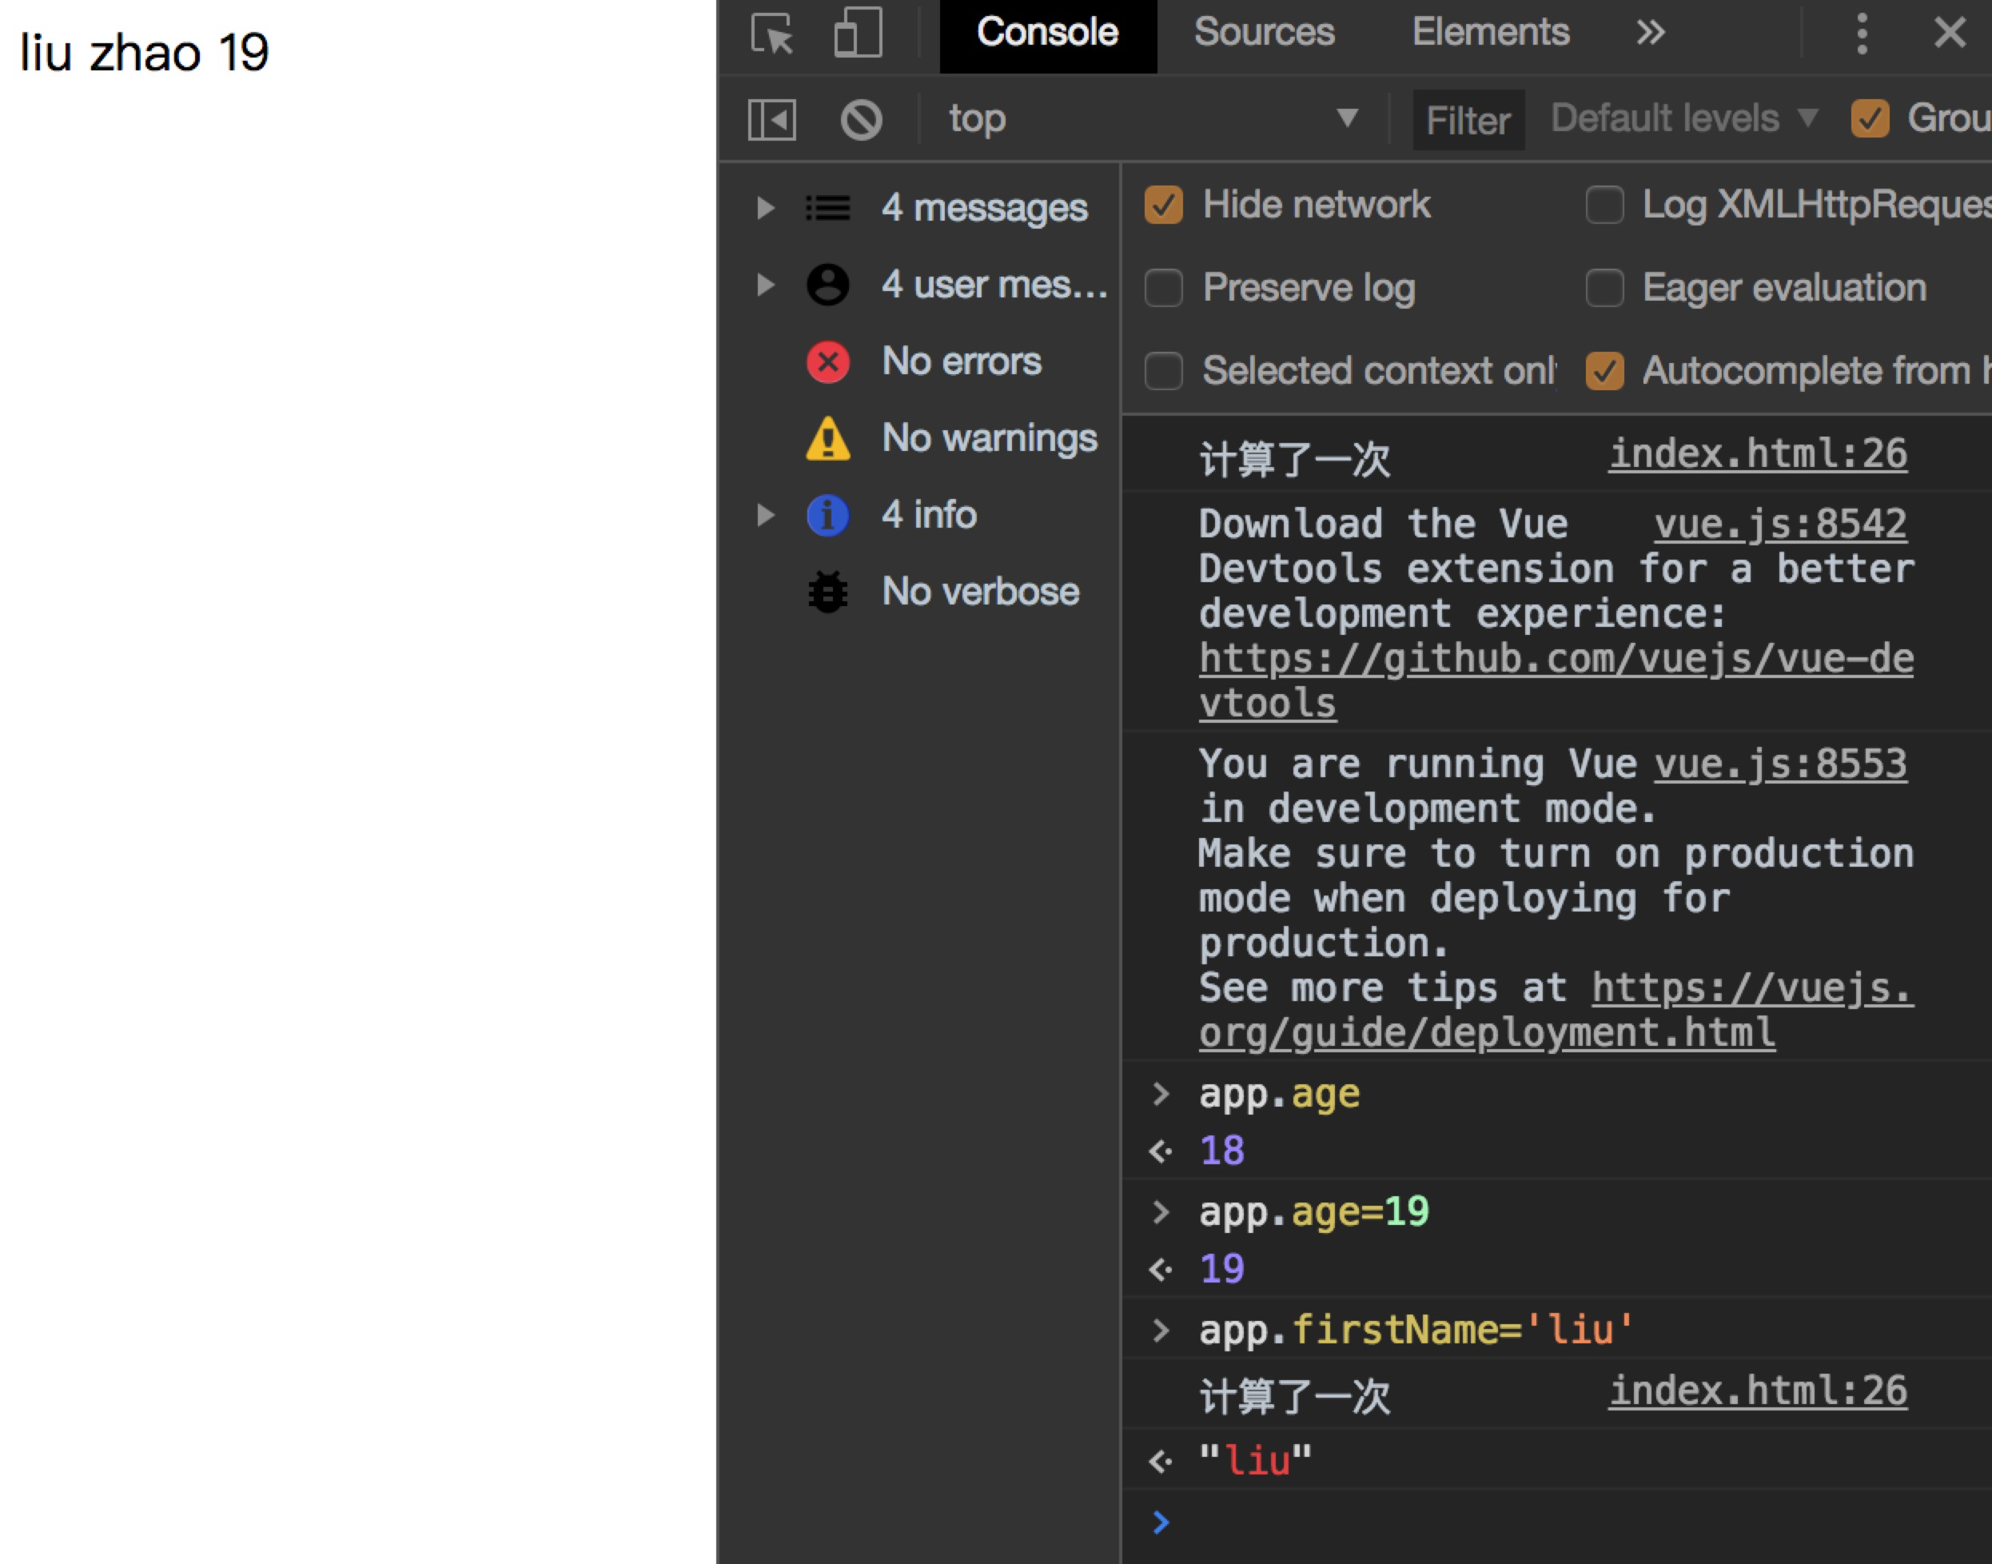Clear console using the ban icon
Image resolution: width=1992 pixels, height=1564 pixels.
861,120
